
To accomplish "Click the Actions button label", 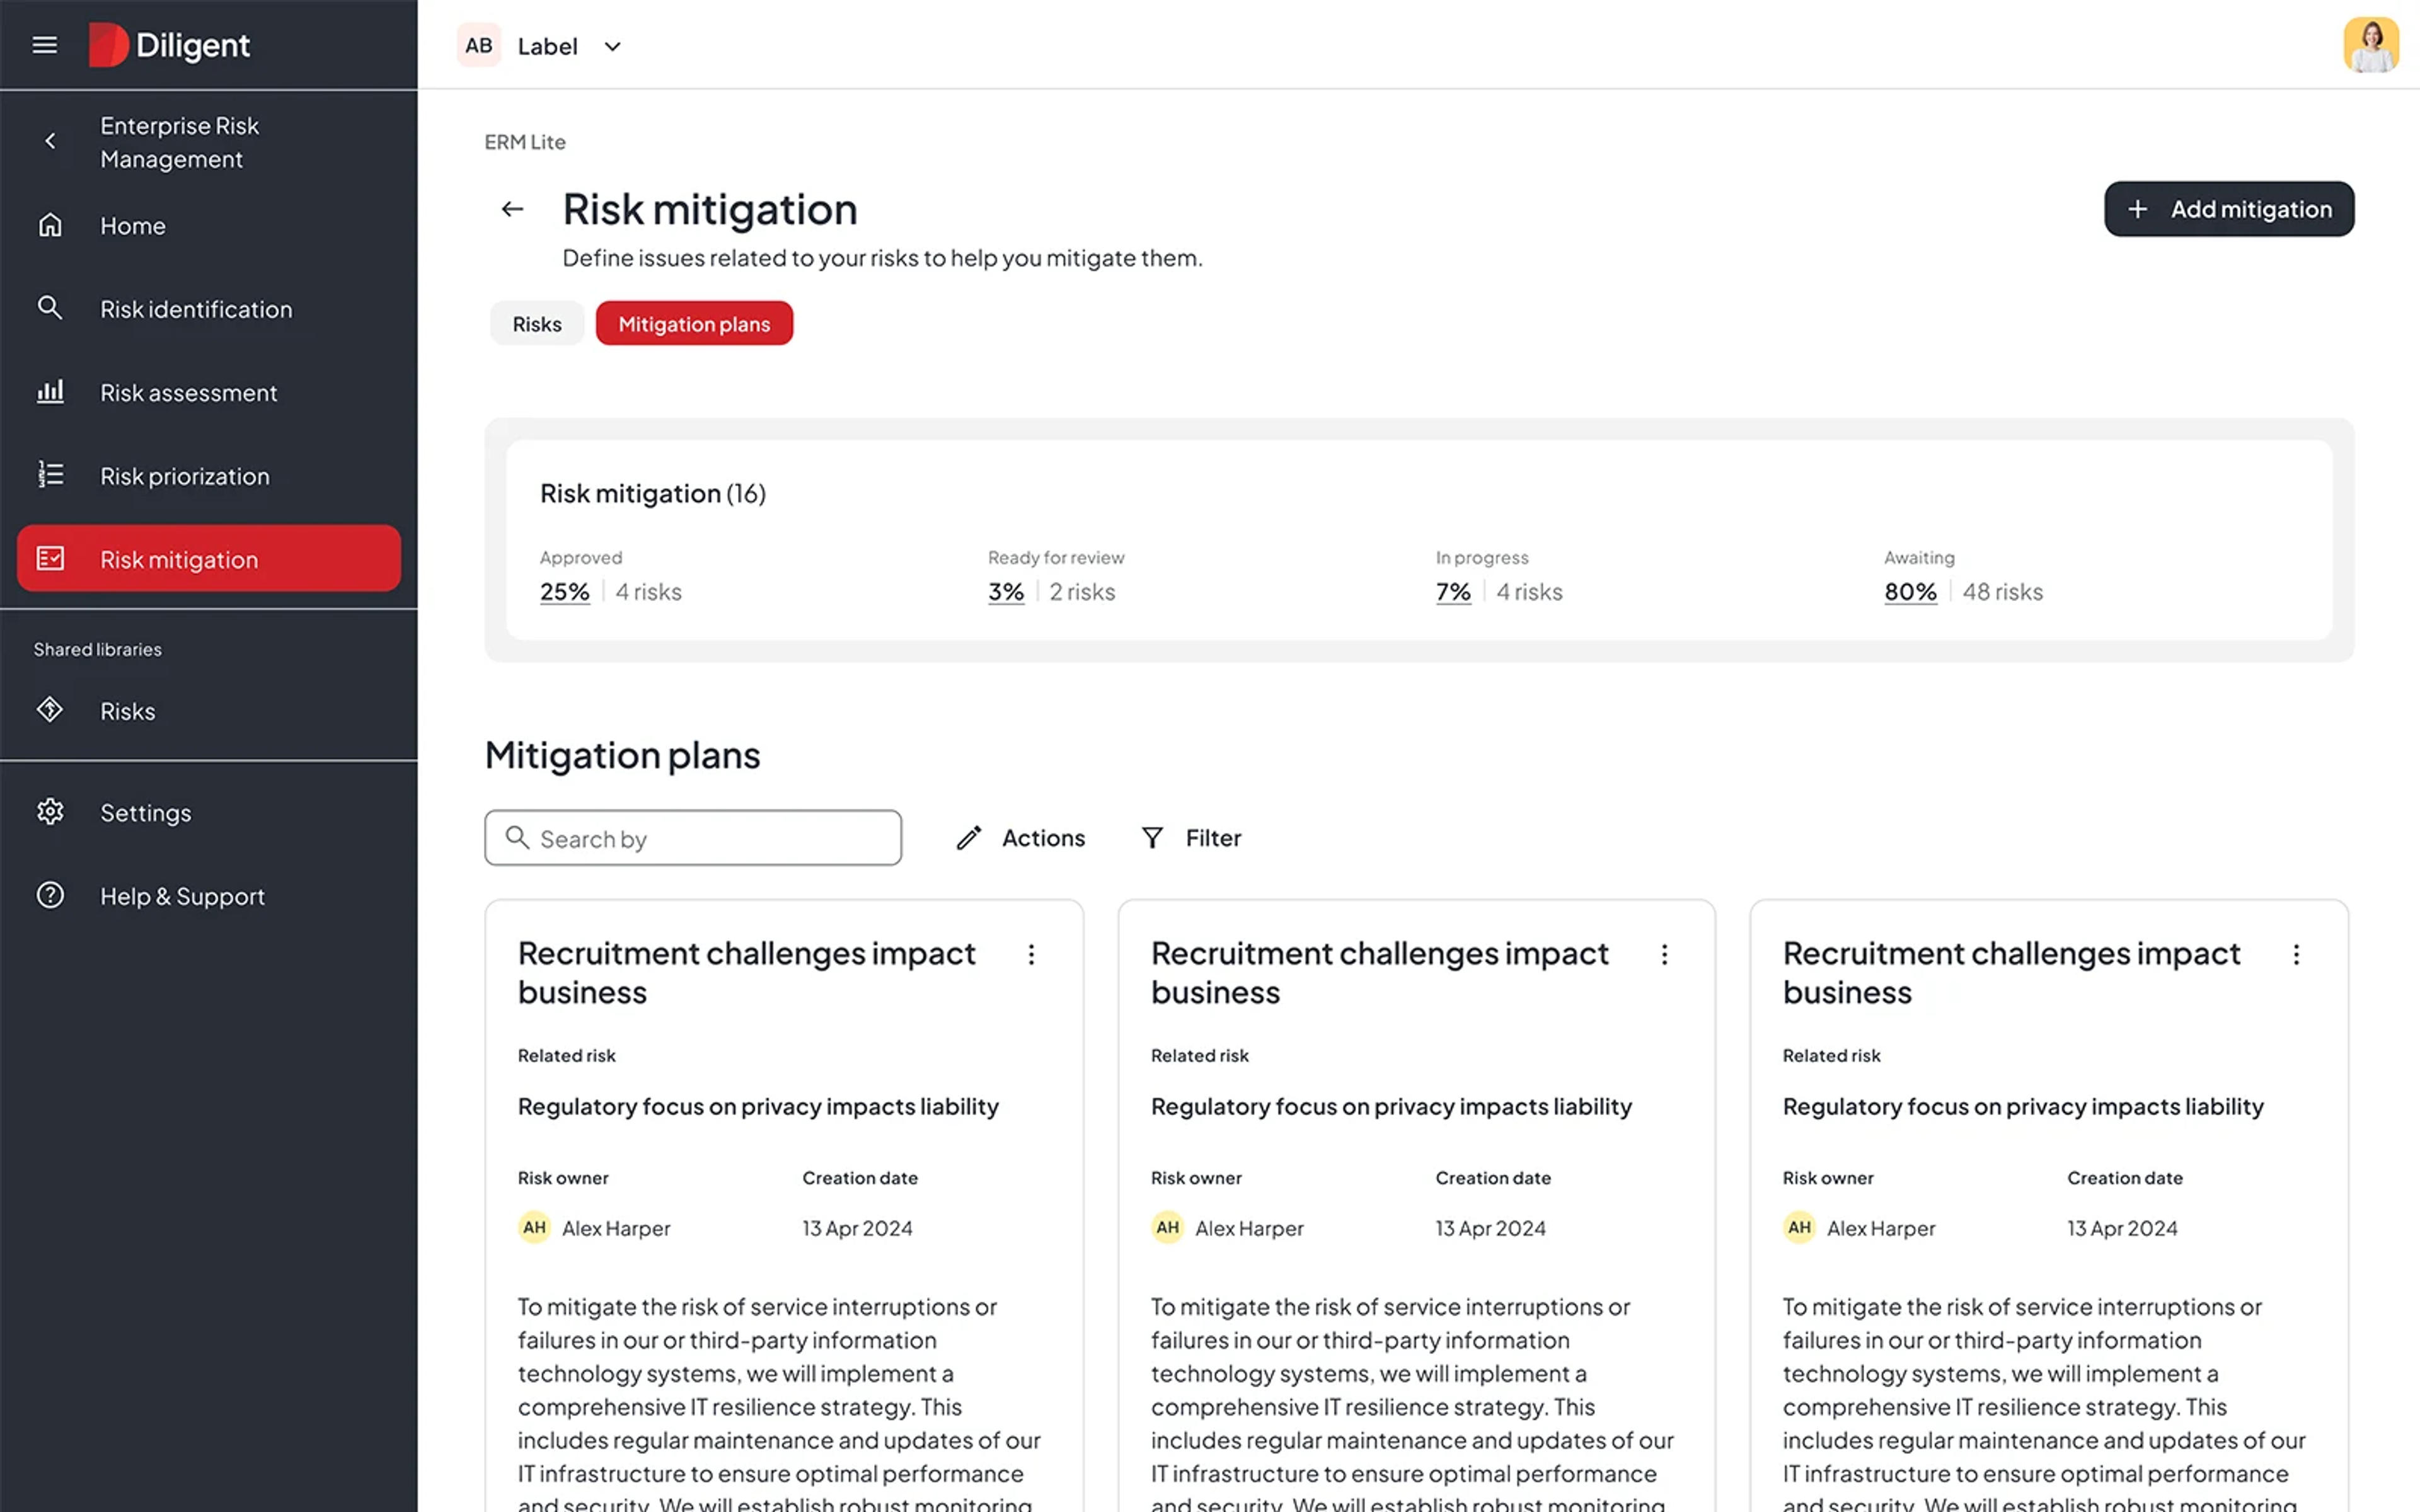I will (x=1043, y=838).
